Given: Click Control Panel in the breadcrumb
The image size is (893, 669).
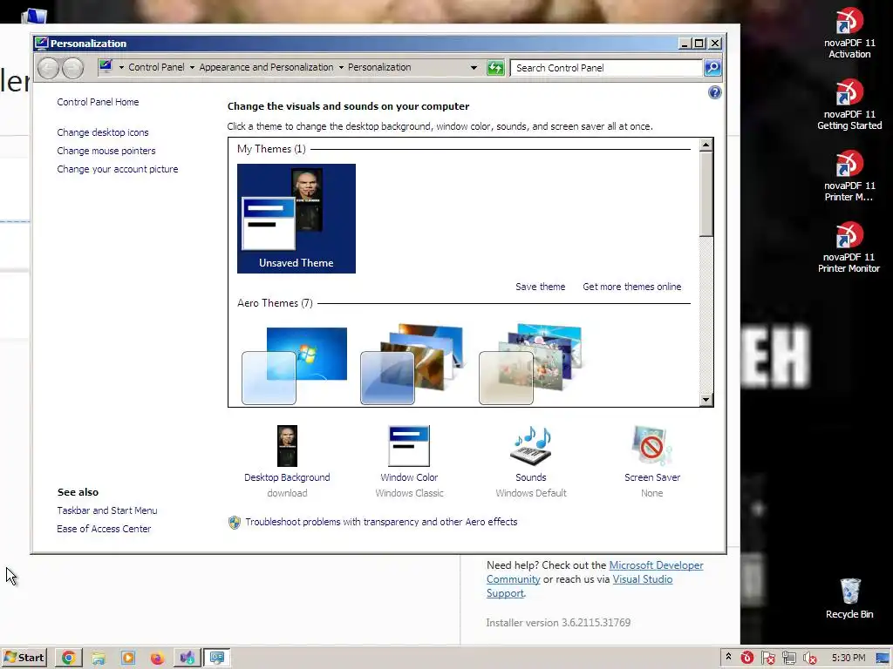Looking at the screenshot, I should click(157, 67).
